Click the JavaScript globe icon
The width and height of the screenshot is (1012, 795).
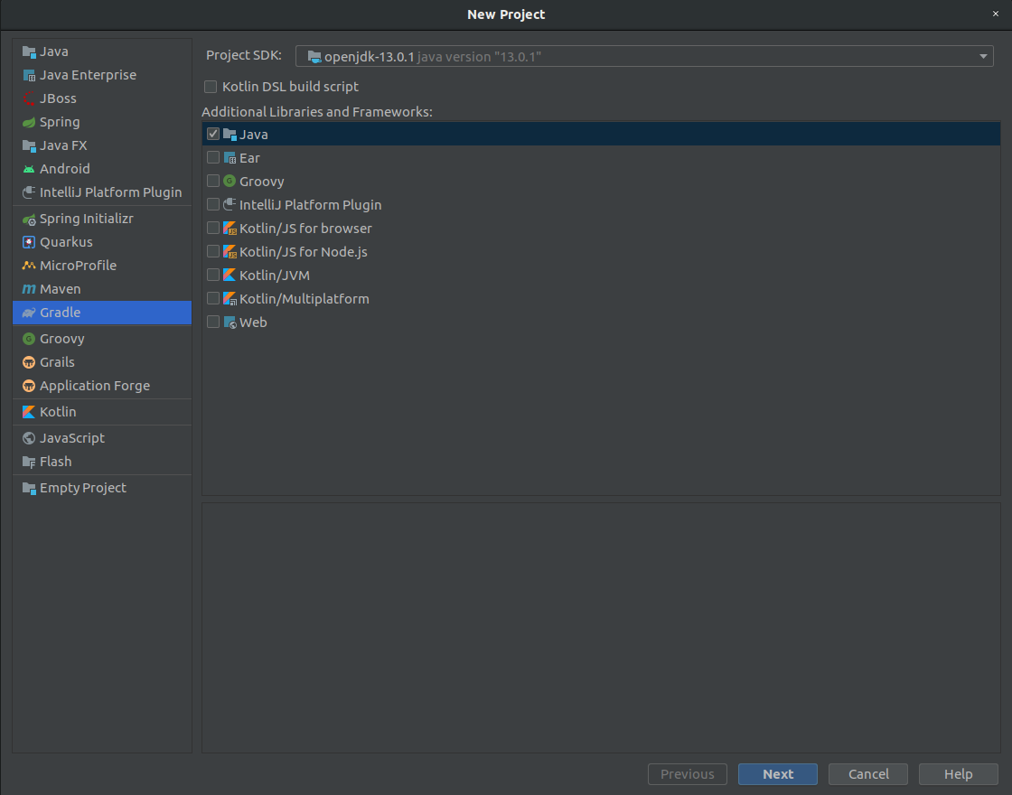pyautogui.click(x=29, y=438)
